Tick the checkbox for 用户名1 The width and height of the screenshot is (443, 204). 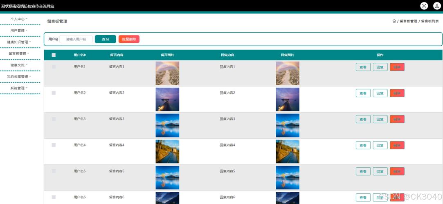click(x=54, y=67)
